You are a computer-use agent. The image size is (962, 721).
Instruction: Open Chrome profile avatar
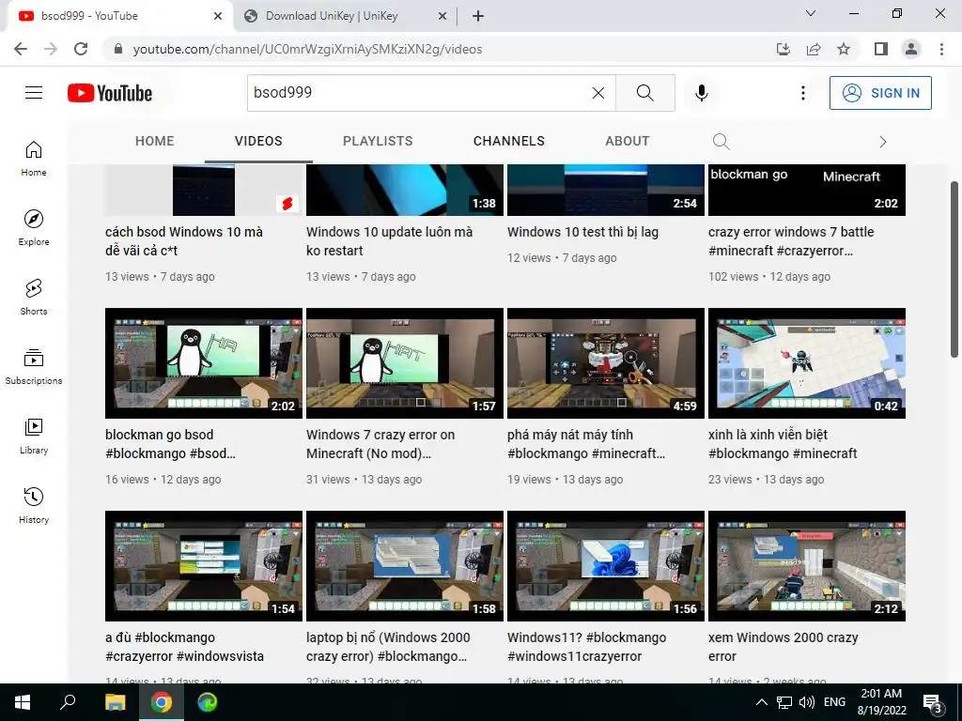(911, 49)
